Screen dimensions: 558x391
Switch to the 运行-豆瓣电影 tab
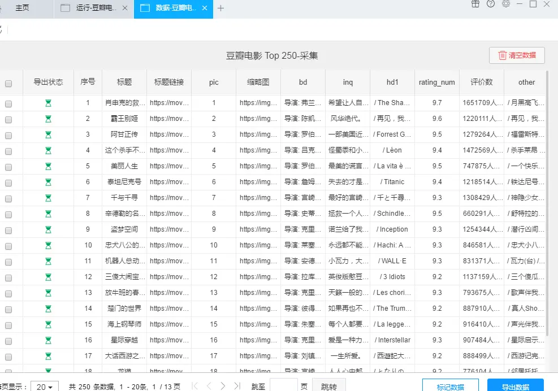click(x=94, y=8)
